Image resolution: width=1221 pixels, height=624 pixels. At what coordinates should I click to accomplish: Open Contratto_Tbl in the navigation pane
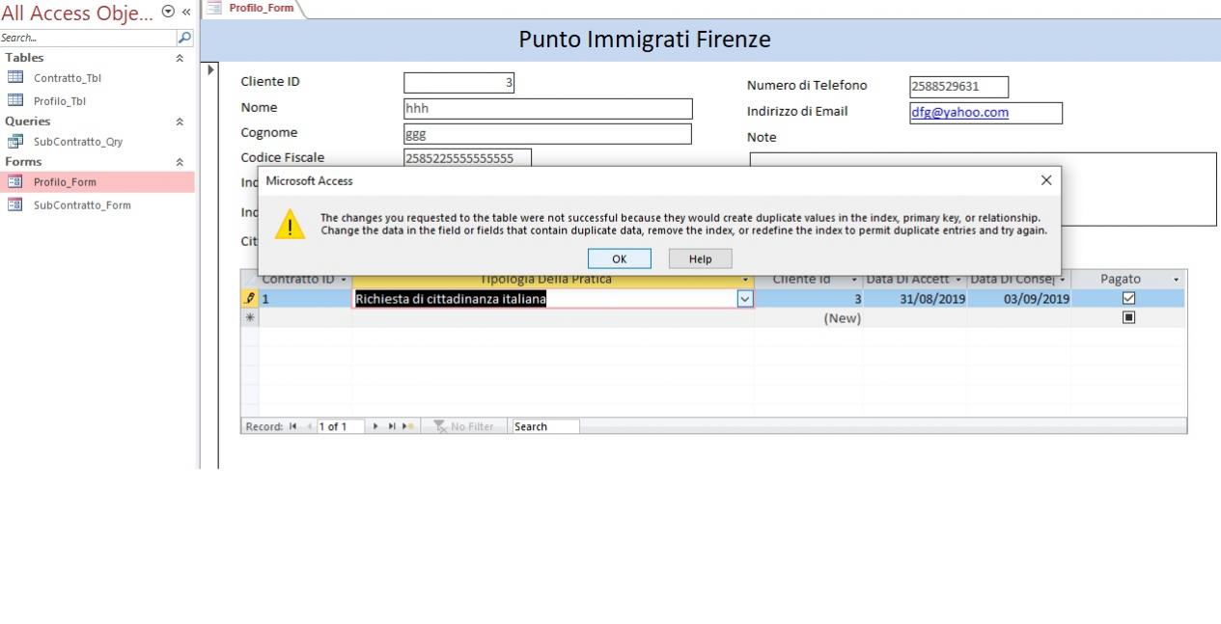click(x=67, y=78)
